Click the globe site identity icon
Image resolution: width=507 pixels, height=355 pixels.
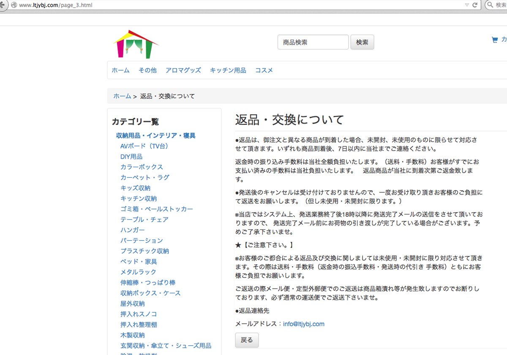pos(14,5)
